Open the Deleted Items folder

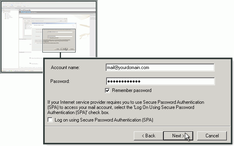pos(8,17)
